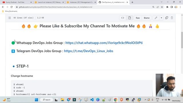Open the ENG IN language switcher
Screen dimensions: 183x103
(x=158, y=100)
